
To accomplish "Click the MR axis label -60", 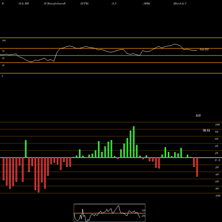I will [x=217, y=182].
